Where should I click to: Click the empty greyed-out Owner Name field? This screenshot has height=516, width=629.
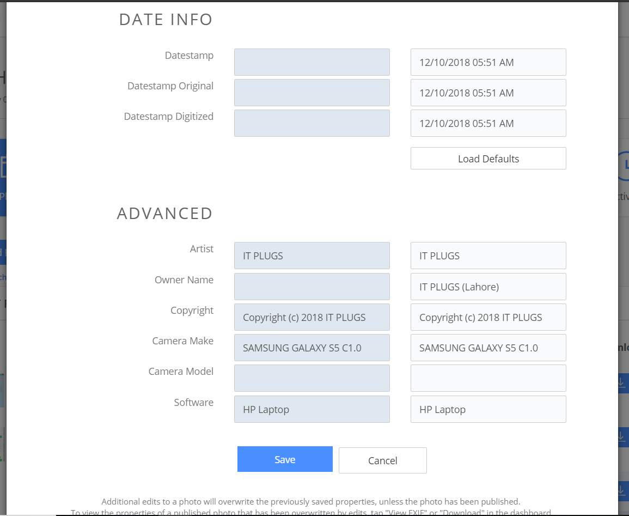312,287
